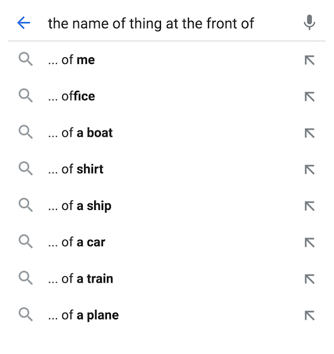Image resolution: width=334 pixels, height=354 pixels.
Task: Tap the arrow icon beside 'of a car'
Action: [309, 243]
